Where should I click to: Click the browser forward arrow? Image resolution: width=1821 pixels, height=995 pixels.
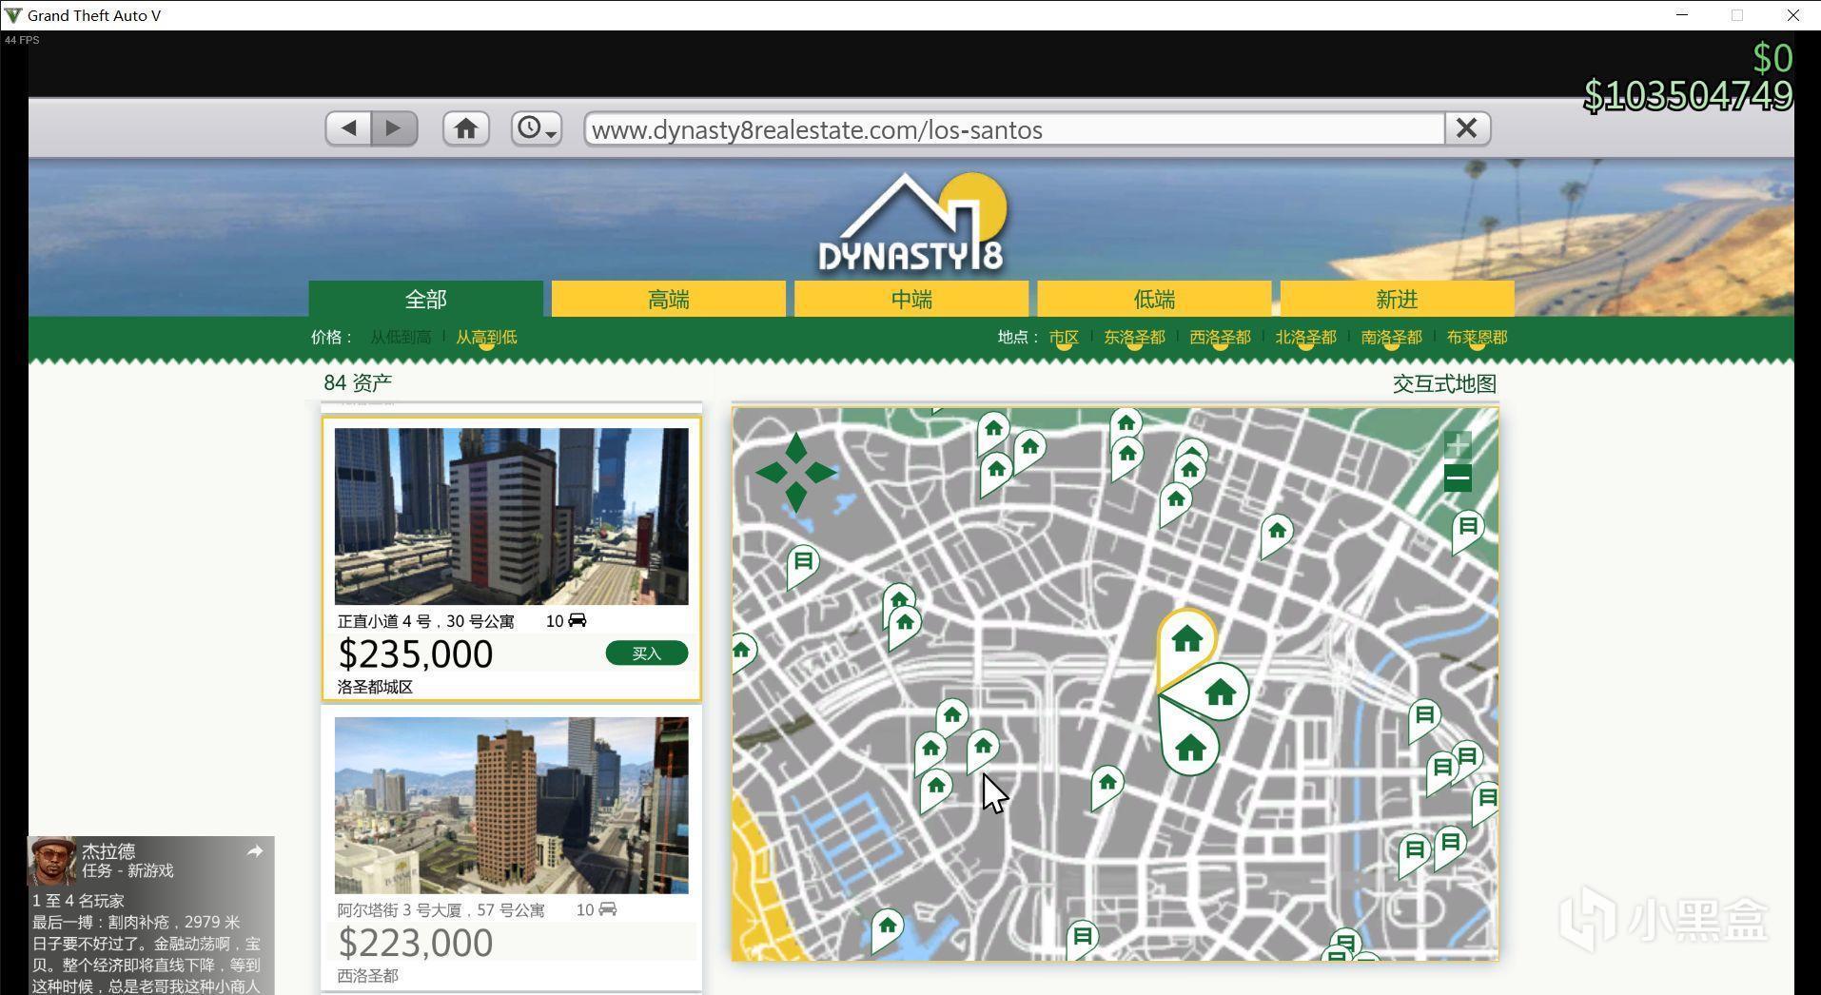pyautogui.click(x=394, y=128)
